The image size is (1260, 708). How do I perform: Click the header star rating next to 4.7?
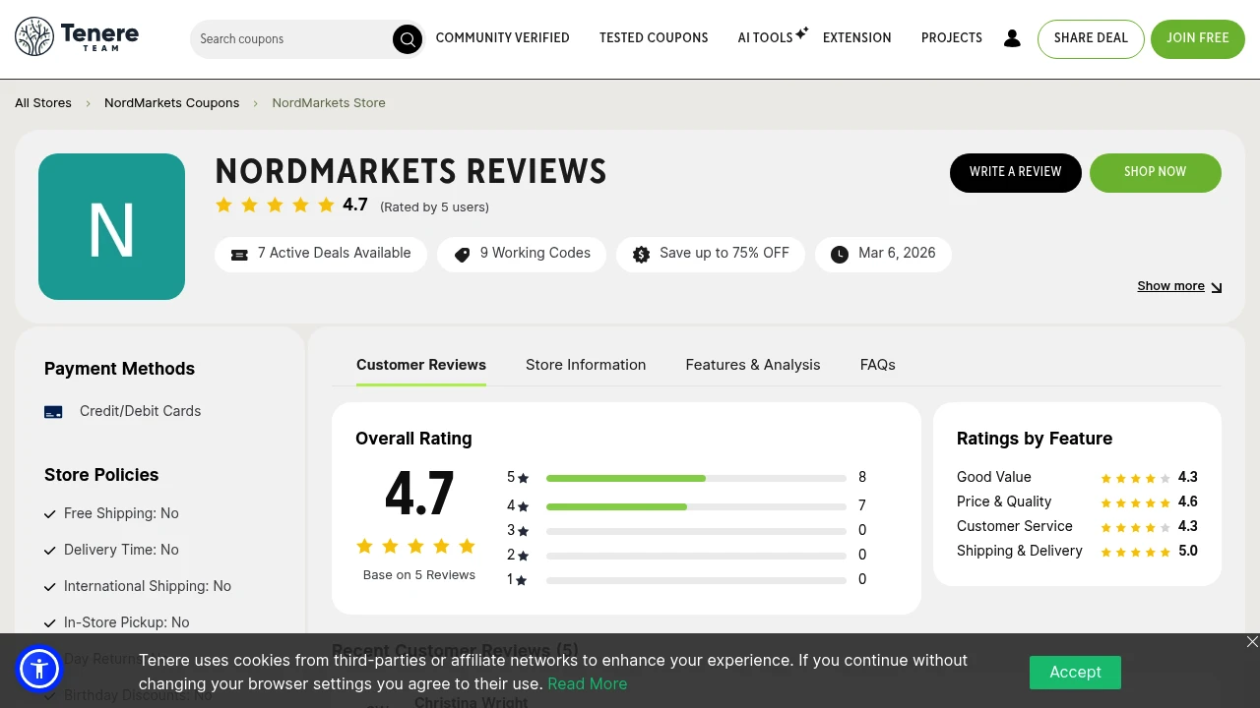275,205
